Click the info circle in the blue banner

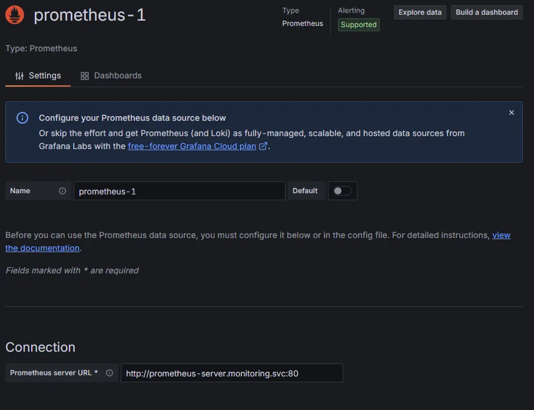[22, 118]
